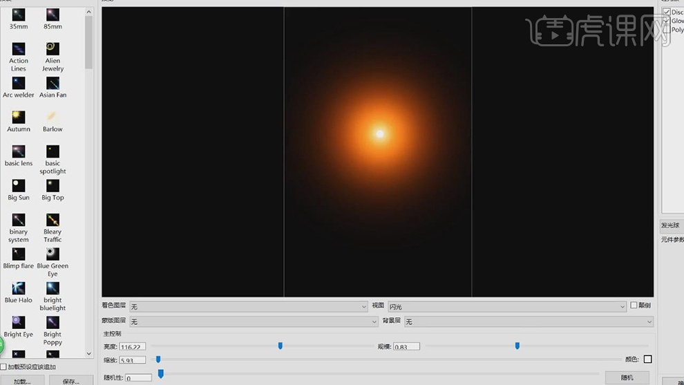Click the 亮度 value field
The width and height of the screenshot is (684, 385).
pyautogui.click(x=132, y=346)
